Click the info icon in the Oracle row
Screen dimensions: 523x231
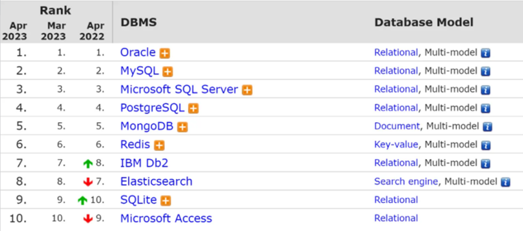click(486, 53)
